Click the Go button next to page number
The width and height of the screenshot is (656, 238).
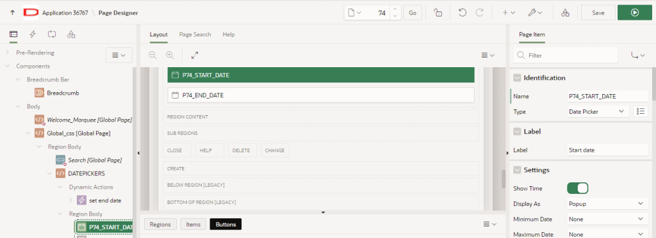point(413,13)
